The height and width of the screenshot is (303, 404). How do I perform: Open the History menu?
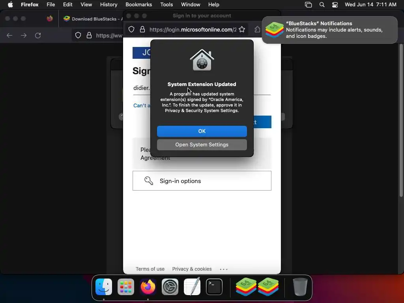109,4
